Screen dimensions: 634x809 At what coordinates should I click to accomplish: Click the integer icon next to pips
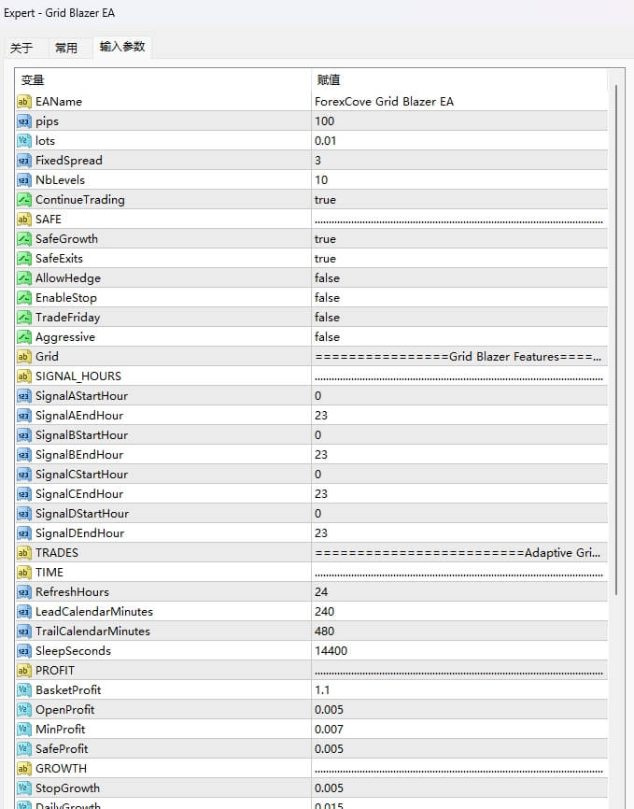pos(24,121)
